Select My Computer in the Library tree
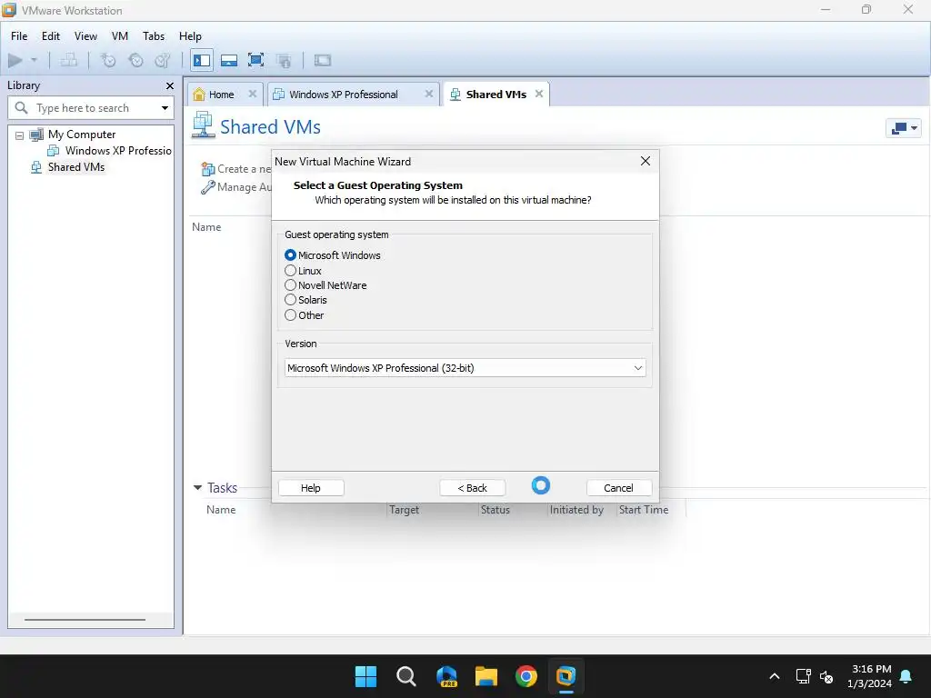Screen dimensions: 931x698 (x=81, y=135)
